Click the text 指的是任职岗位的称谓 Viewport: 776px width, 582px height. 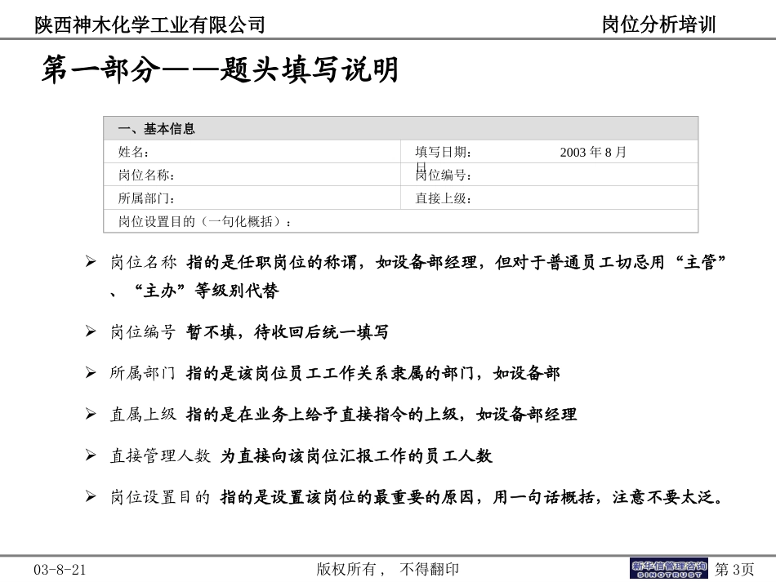(x=272, y=262)
